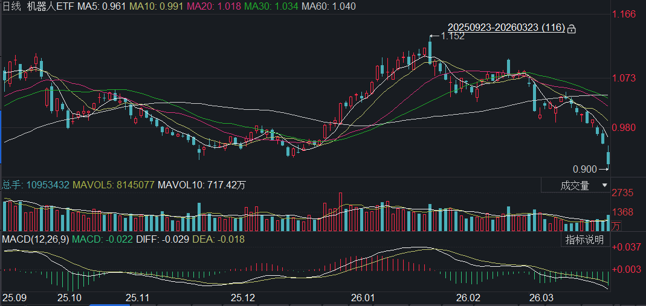Click the 25.10 date on time axis
Viewport: 646px width, 306px height.
click(69, 298)
